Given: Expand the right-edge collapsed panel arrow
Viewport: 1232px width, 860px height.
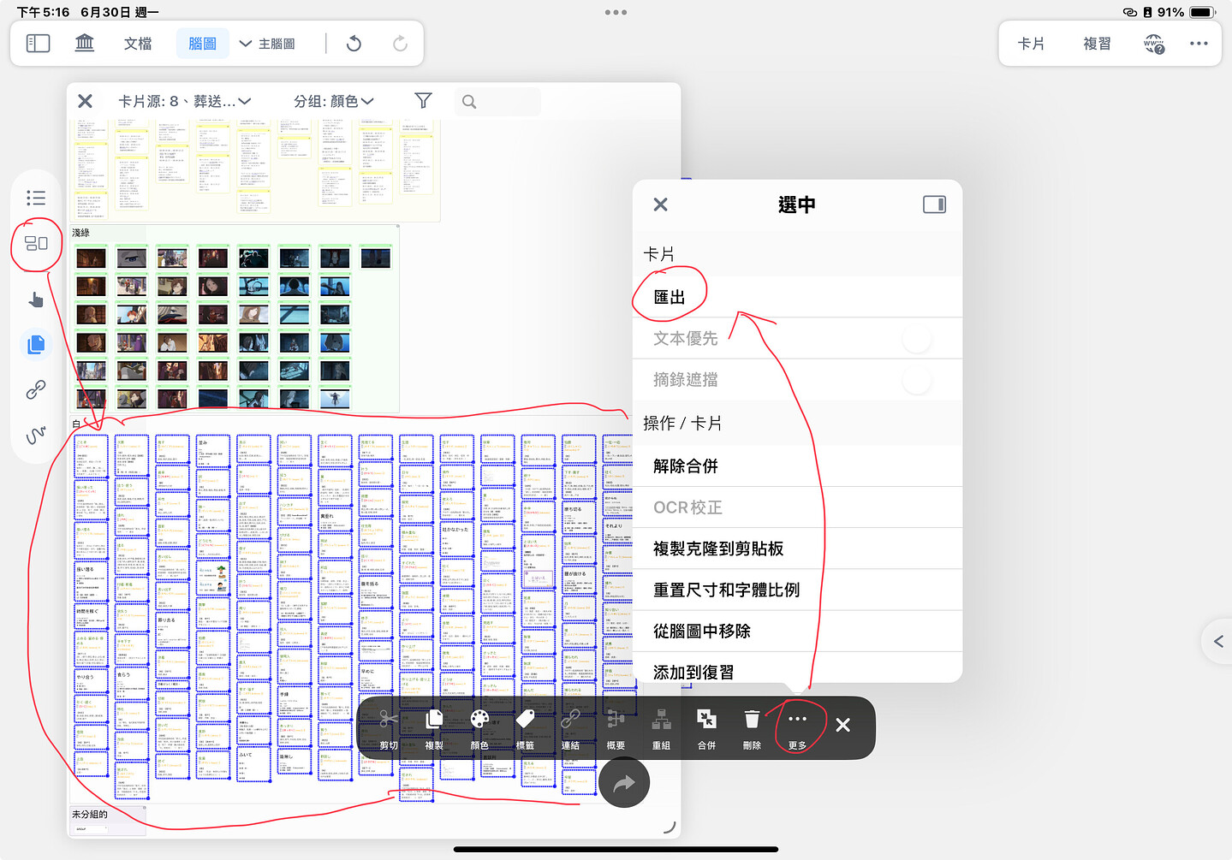Looking at the screenshot, I should (x=1218, y=641).
